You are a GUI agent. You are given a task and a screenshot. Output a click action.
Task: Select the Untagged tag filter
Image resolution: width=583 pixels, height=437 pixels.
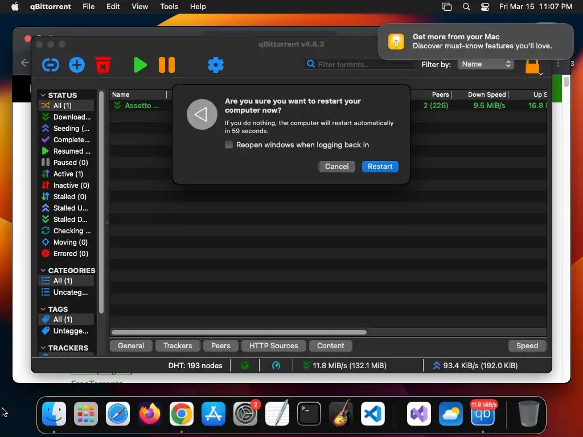[66, 331]
